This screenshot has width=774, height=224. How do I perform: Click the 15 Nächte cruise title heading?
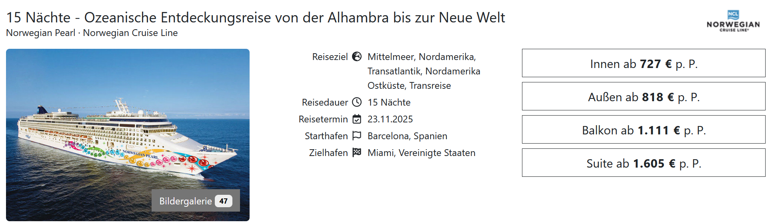pos(256,18)
